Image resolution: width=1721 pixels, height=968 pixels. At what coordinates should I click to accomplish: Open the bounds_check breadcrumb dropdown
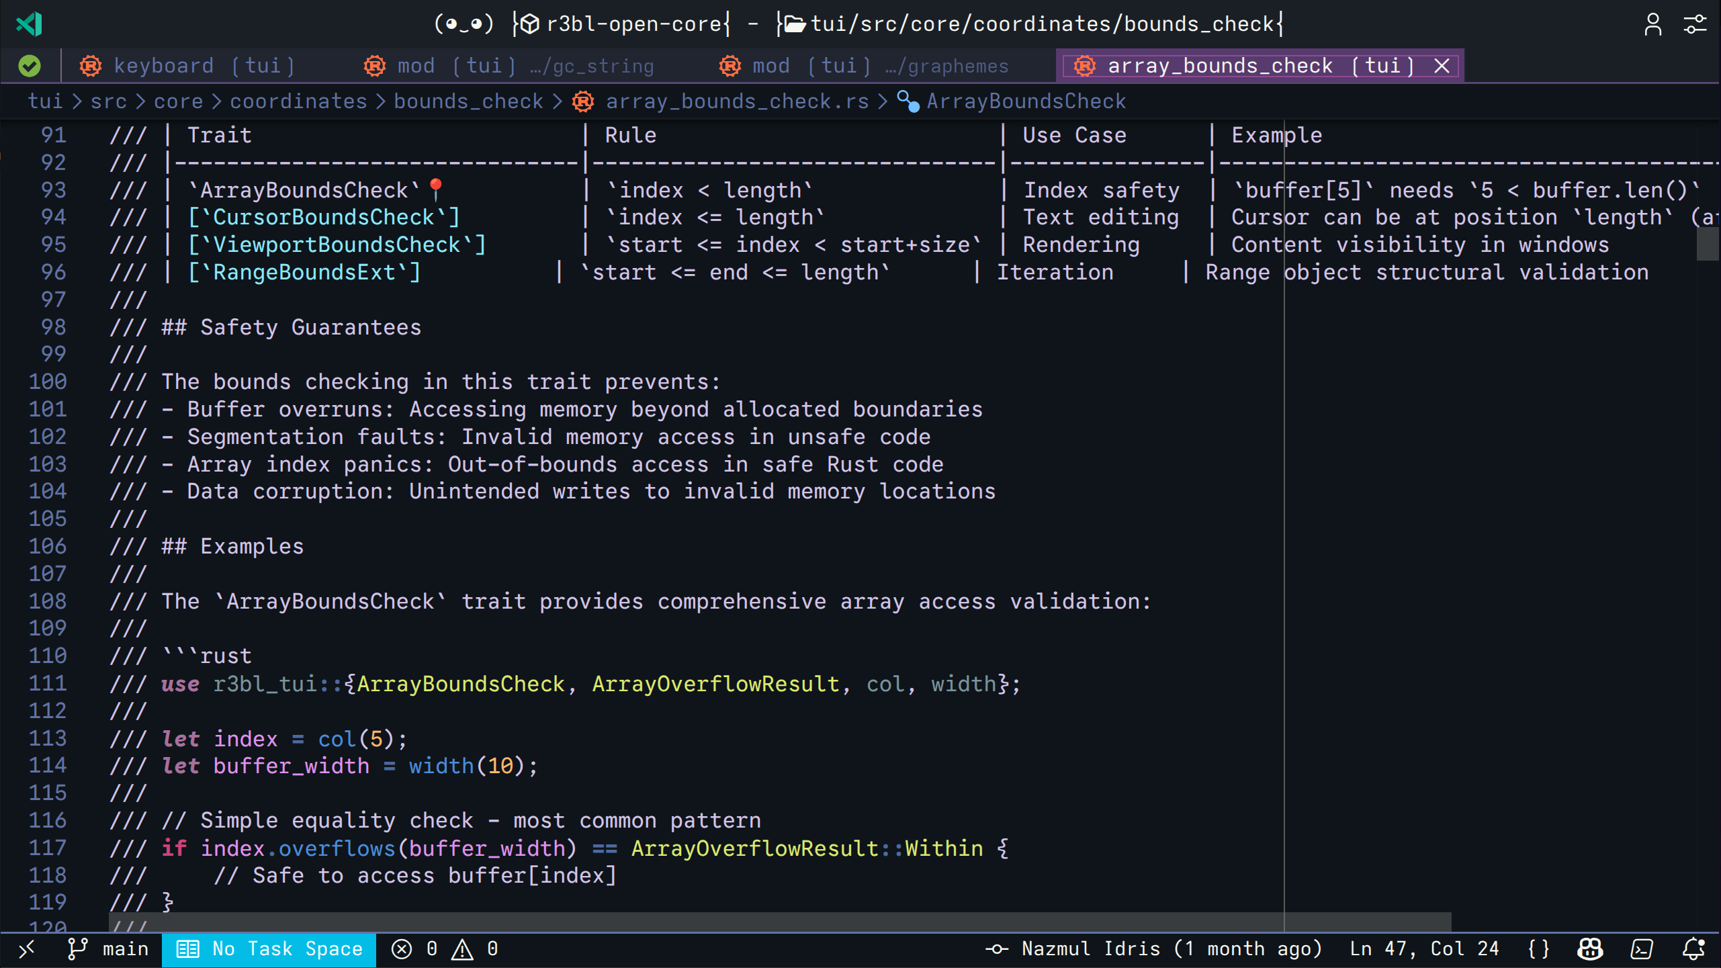(468, 101)
